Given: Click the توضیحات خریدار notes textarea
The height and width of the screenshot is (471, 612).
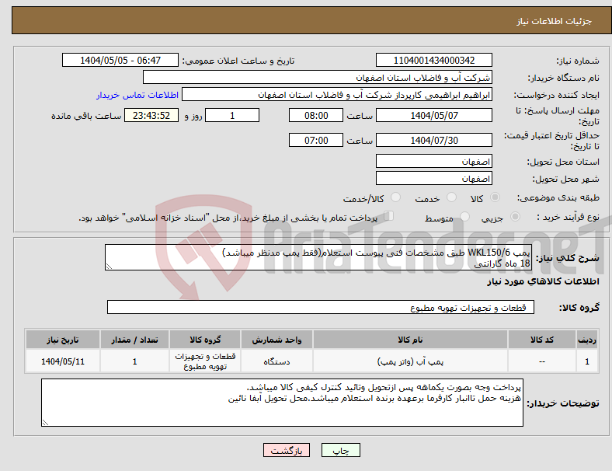Looking at the screenshot, I should [282, 403].
